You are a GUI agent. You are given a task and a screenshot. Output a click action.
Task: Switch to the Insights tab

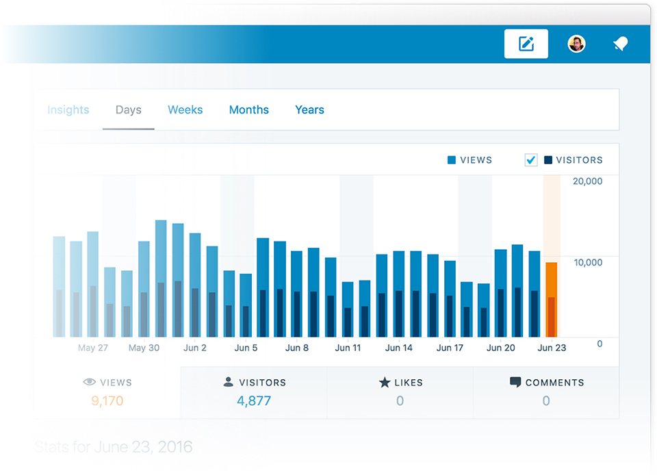(x=68, y=110)
